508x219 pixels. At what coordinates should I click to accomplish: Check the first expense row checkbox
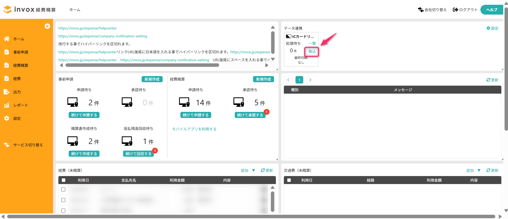pyautogui.click(x=63, y=189)
